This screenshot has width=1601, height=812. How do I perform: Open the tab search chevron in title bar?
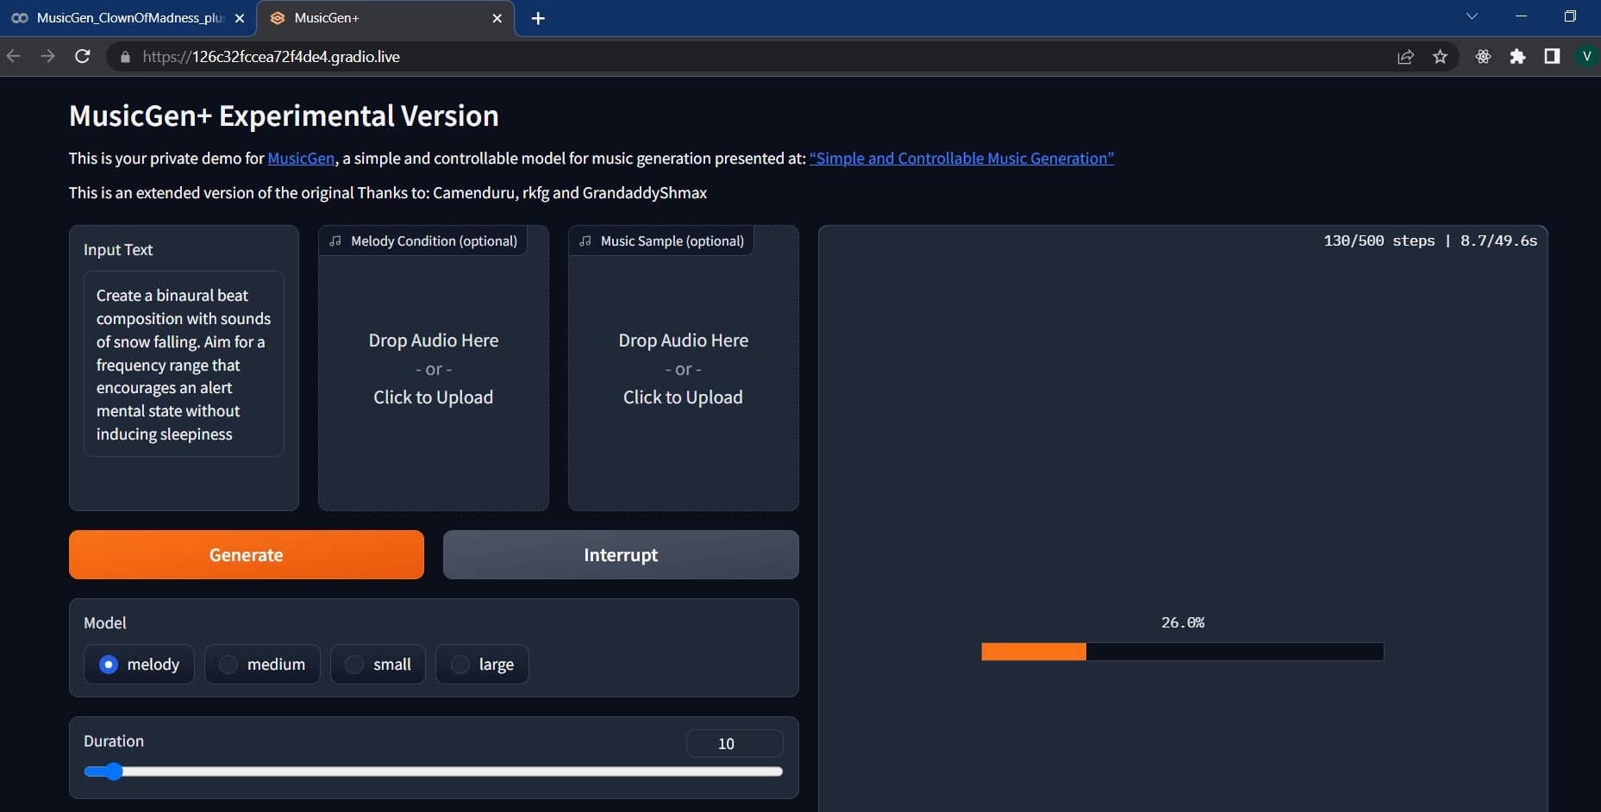click(1472, 16)
